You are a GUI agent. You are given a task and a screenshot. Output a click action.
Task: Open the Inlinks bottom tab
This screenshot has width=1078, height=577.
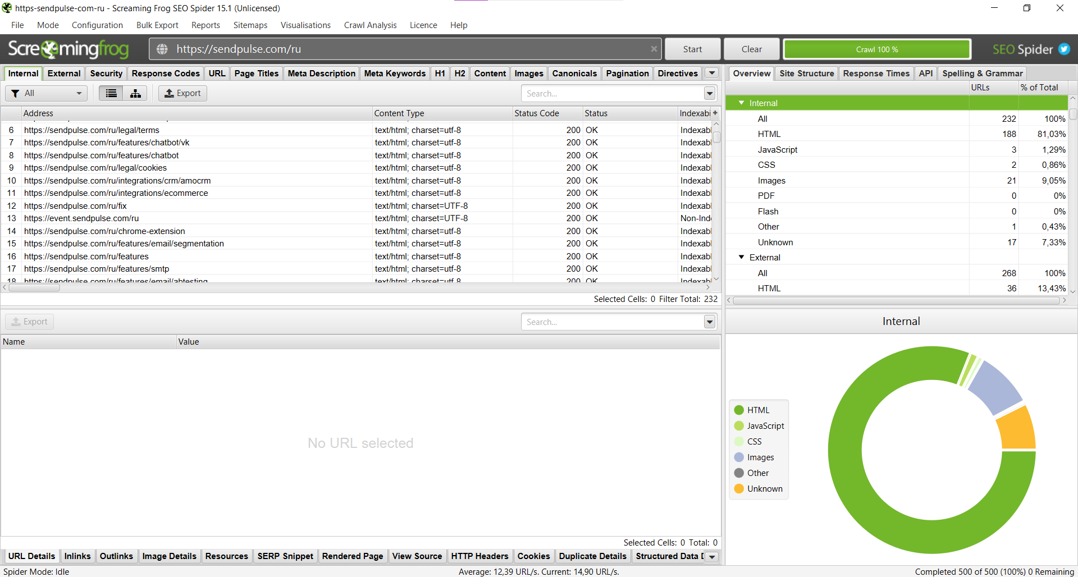pos(77,556)
